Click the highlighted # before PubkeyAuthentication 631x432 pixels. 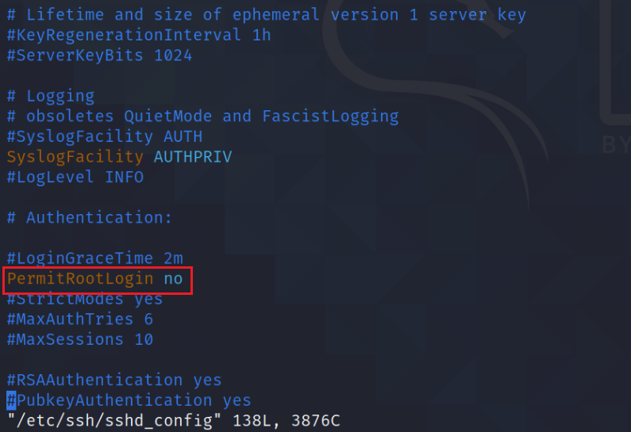pyautogui.click(x=11, y=400)
